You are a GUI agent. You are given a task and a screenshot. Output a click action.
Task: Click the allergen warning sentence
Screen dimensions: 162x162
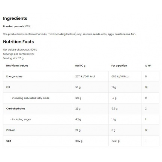coord(70,34)
